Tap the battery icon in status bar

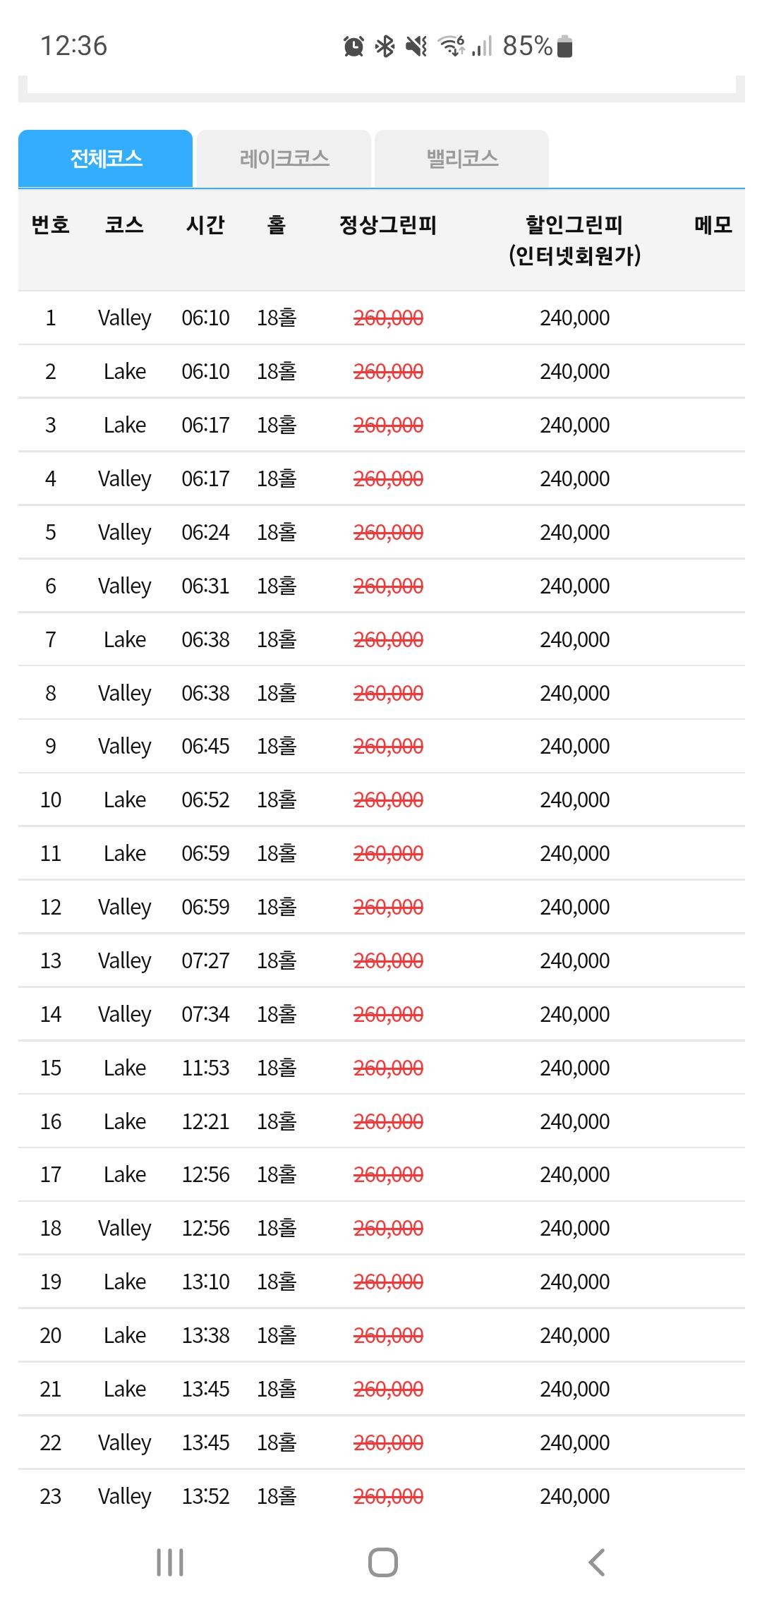(x=564, y=47)
